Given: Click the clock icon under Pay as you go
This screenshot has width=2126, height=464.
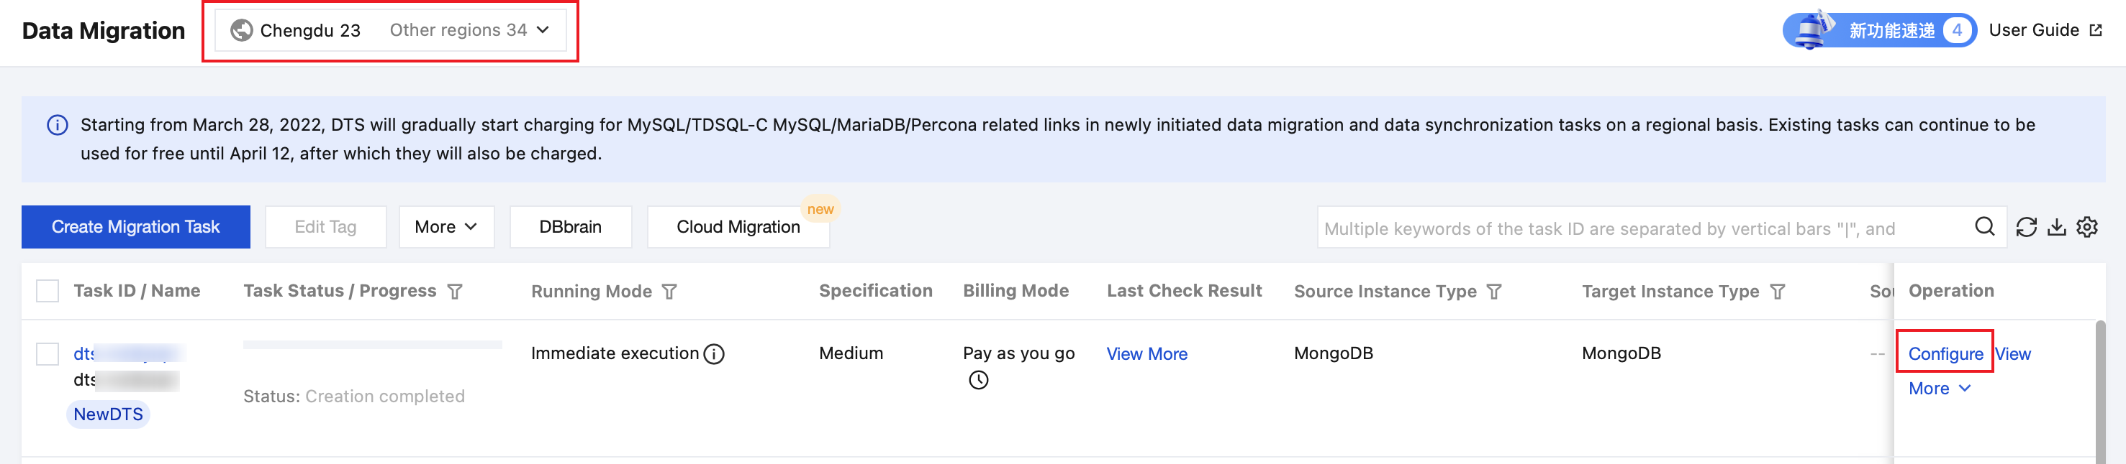Looking at the screenshot, I should pos(978,380).
